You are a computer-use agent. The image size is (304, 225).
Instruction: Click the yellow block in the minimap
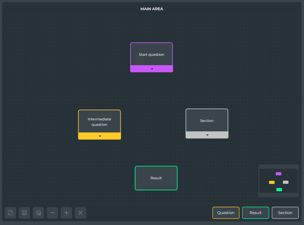click(x=272, y=182)
